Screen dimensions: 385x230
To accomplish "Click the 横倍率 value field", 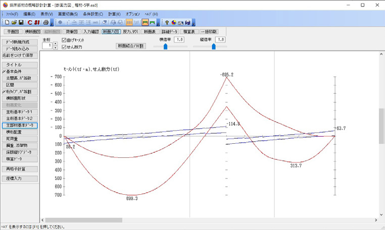I will click(179, 39).
